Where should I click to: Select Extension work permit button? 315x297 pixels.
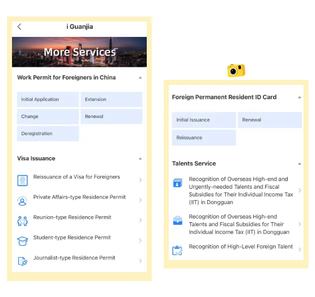click(111, 99)
